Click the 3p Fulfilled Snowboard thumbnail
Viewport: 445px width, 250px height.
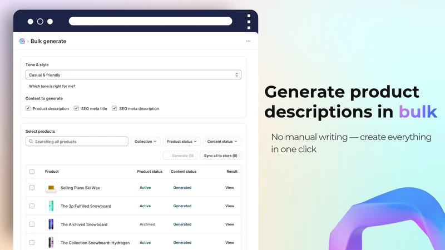[51, 206]
